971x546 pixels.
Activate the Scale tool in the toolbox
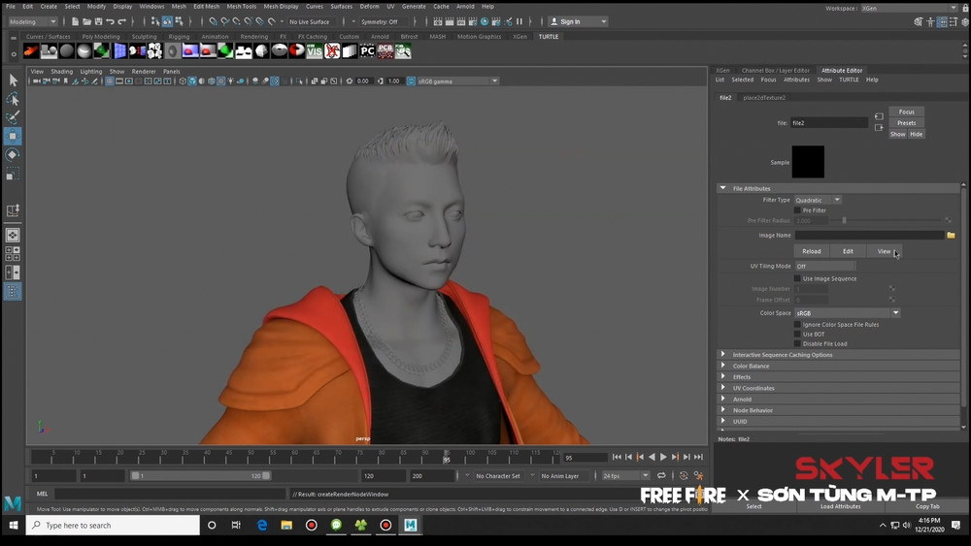coord(13,174)
